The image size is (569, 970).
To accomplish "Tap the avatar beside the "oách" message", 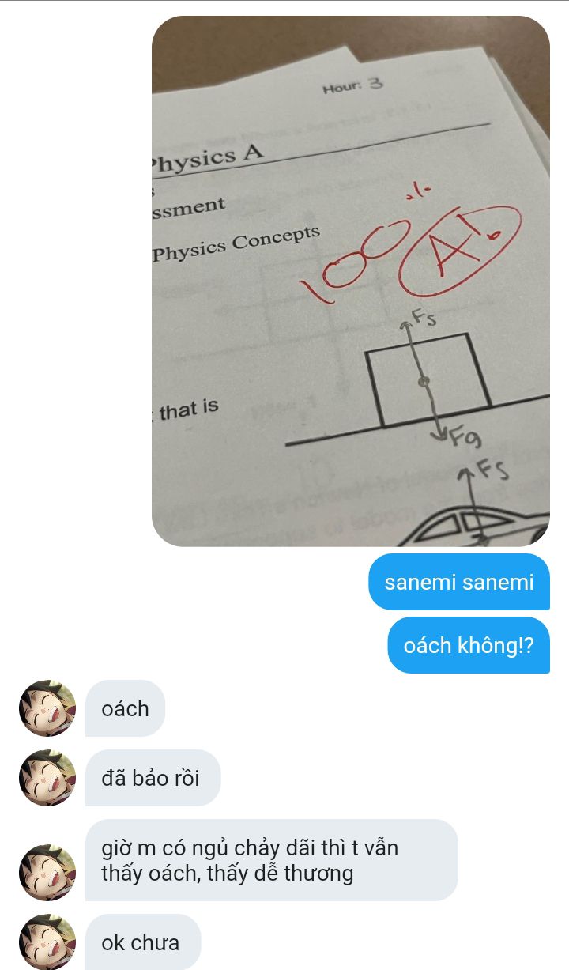I will coord(47,708).
